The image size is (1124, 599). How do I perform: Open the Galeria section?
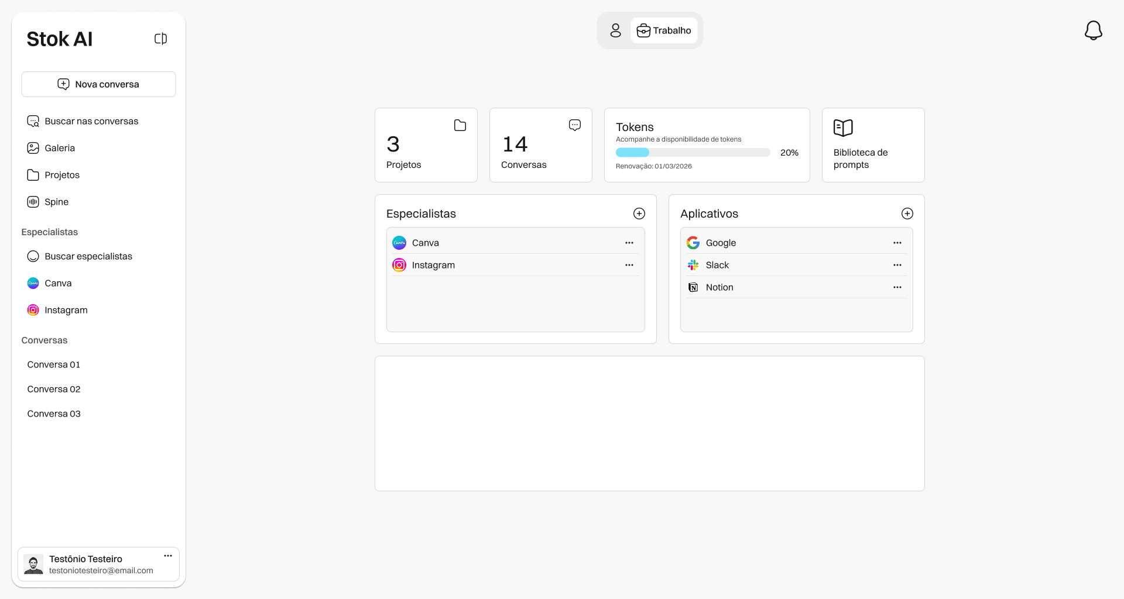click(60, 148)
